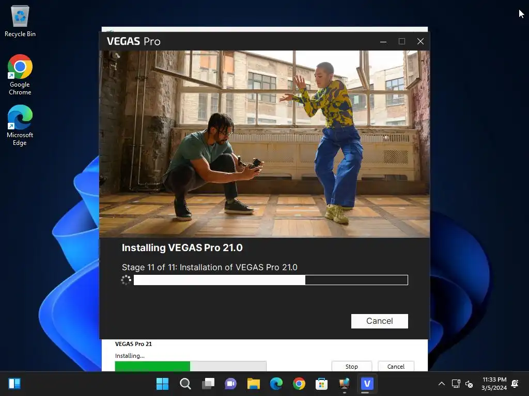
Task: Cancel the VEGAS Pro 21.0 installation
Action: click(379, 321)
